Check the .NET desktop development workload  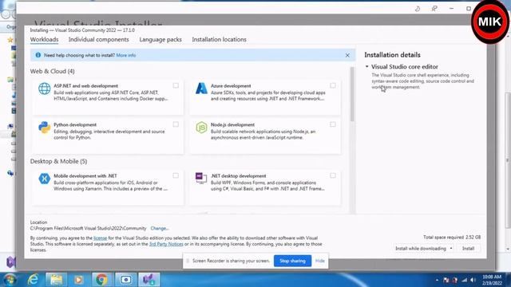point(333,175)
